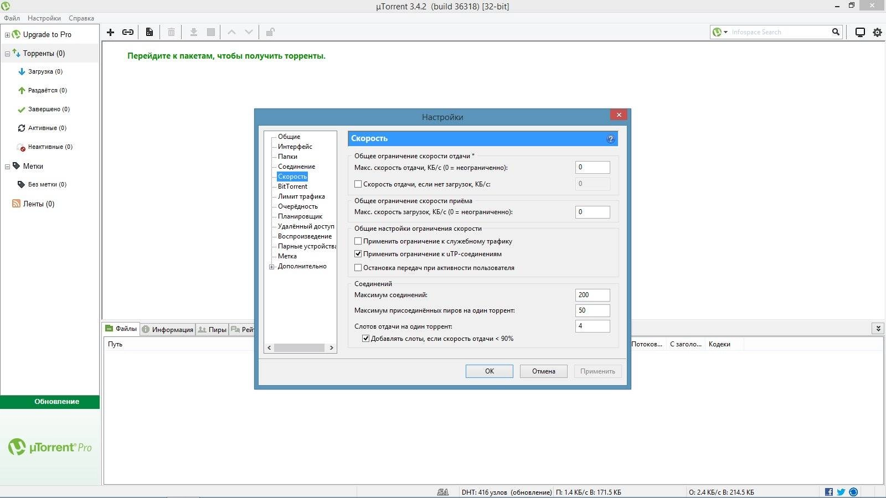This screenshot has width=886, height=498.
Task: Click settings tree scrollbar right arrow
Action: click(x=332, y=348)
